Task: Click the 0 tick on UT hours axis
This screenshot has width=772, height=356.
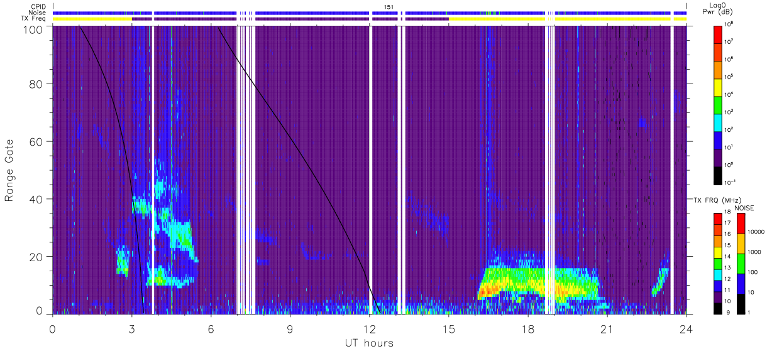Action: click(x=53, y=328)
